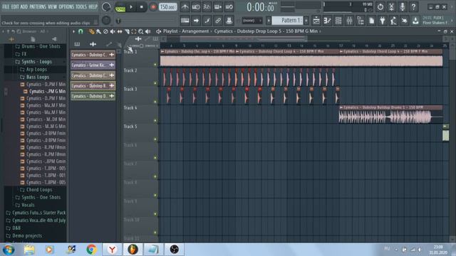Select the Zoom magnifier tool in Playlist
Screen dimensions: 456x256
tap(141, 31)
